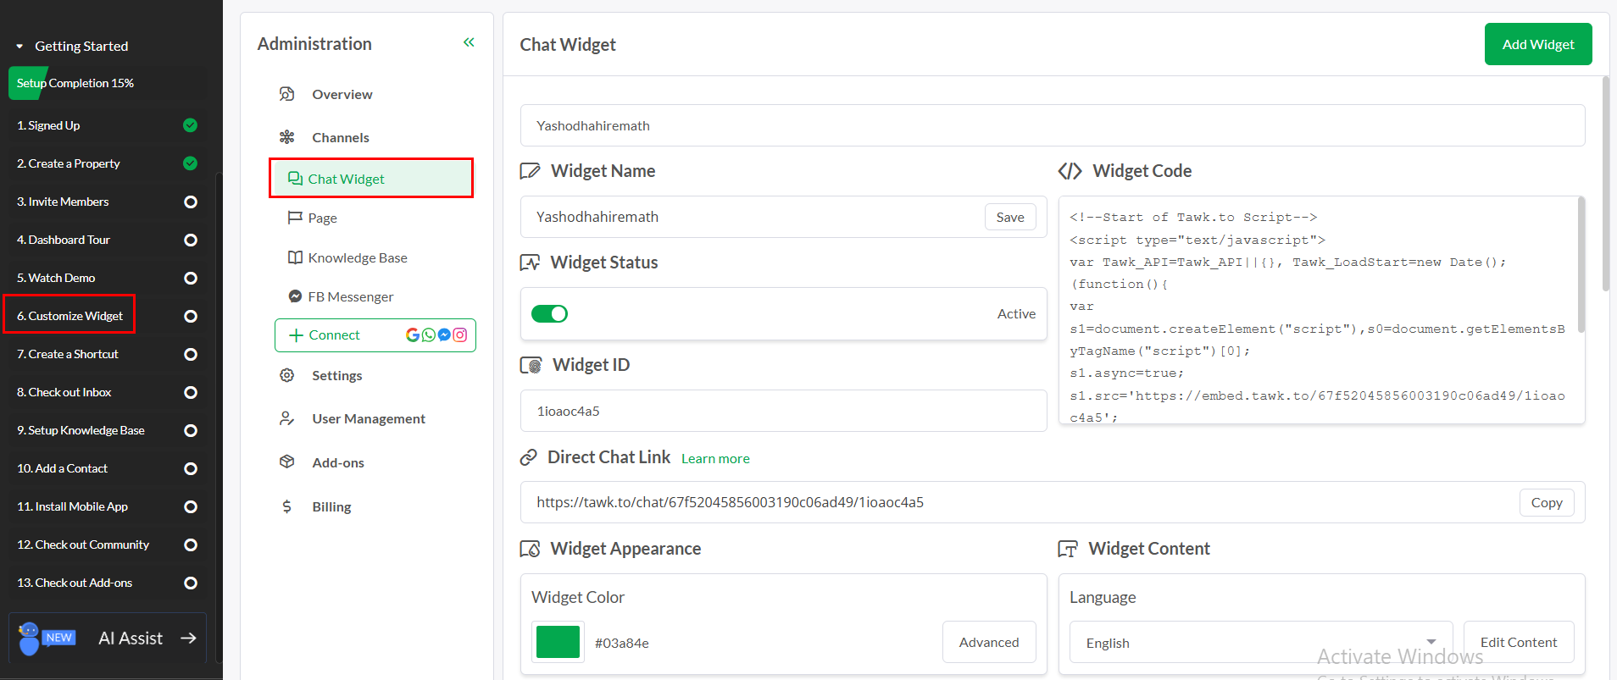Click the User Management icon
Viewport: 1617px width, 680px height.
coord(287,418)
